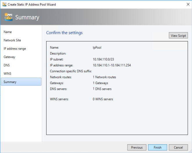Go to the Name wizard step
This screenshot has width=192, height=153.
[x=8, y=32]
